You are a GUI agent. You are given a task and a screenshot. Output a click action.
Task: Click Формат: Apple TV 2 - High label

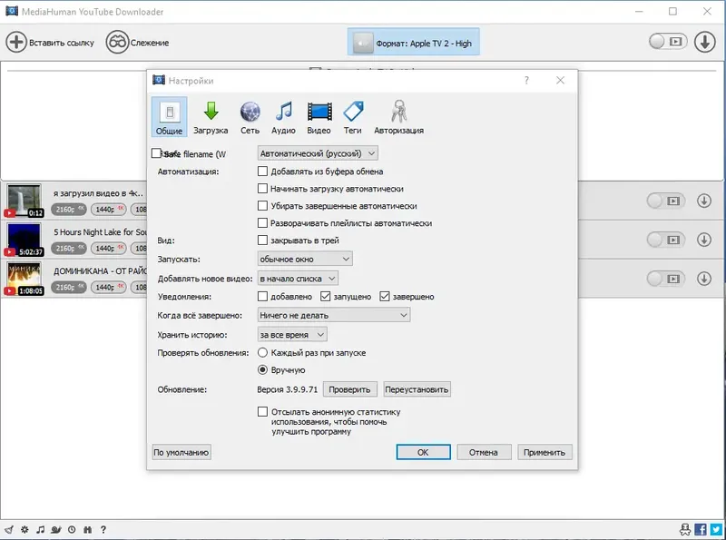click(x=424, y=43)
